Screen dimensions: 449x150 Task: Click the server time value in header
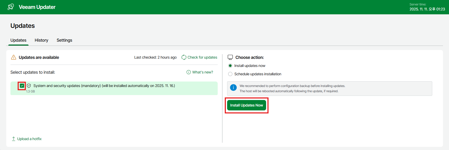pos(427,9)
